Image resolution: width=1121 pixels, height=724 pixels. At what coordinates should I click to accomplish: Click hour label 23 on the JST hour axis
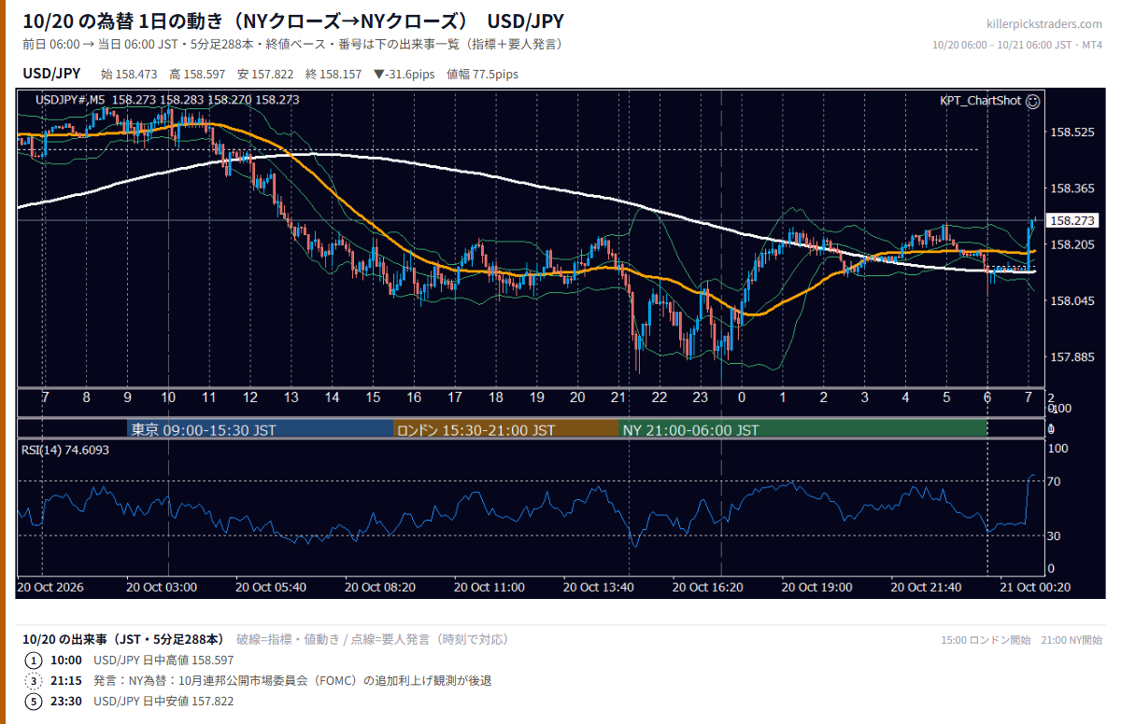(x=701, y=397)
